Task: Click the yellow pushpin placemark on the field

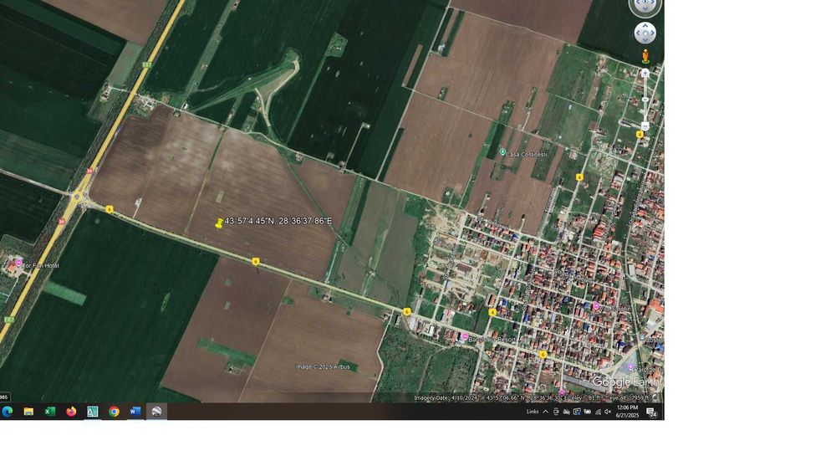Action: point(218,223)
